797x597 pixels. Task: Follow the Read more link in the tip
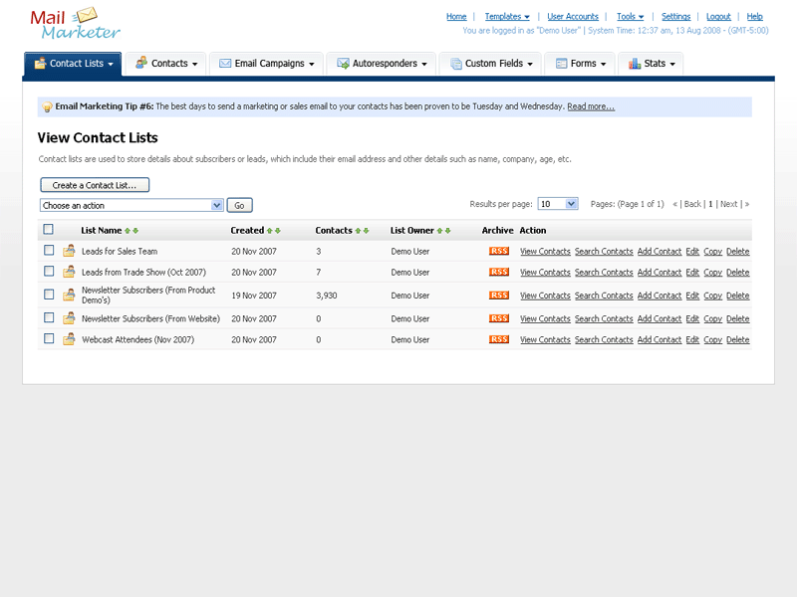591,106
